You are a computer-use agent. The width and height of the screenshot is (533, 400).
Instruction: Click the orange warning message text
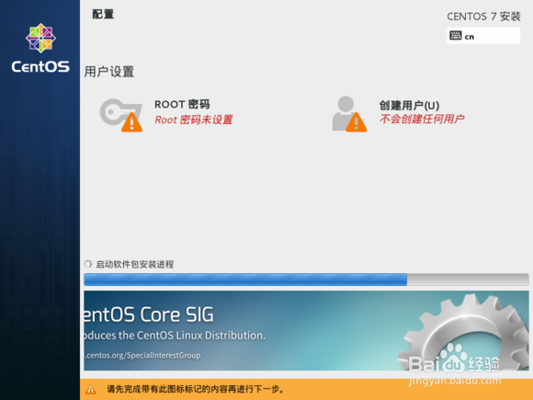point(196,389)
